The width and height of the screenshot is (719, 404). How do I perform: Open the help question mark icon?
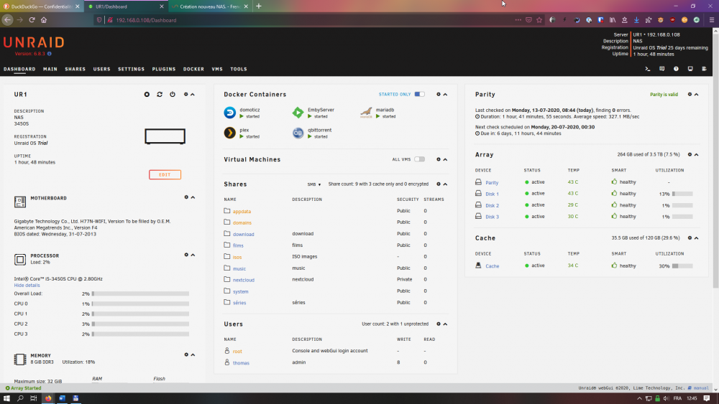[x=676, y=69]
